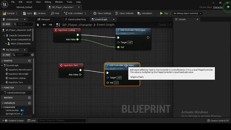Compile the blueprint
Viewport: 231px width, 130px height.
pos(9,13)
